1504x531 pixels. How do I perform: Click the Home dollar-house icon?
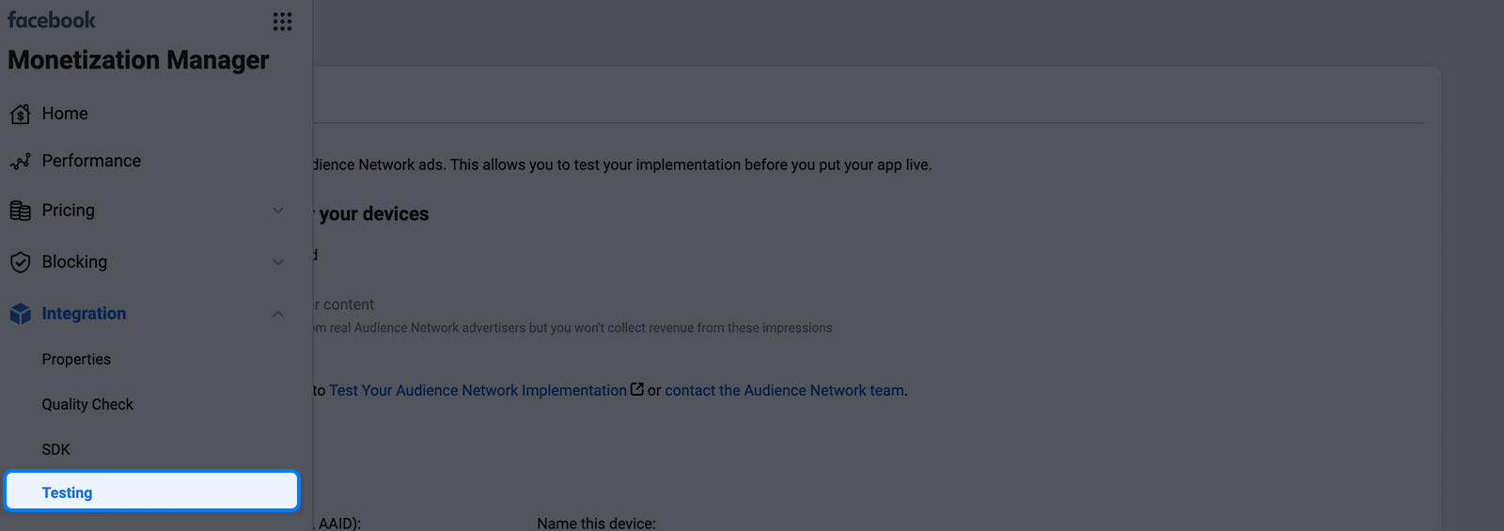(21, 115)
